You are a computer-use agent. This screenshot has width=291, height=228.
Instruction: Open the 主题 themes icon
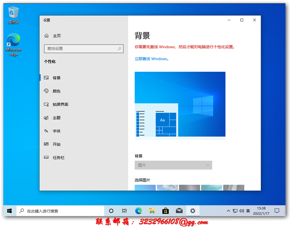point(46,118)
